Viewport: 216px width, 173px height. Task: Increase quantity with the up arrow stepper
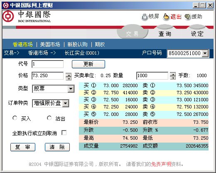[x=173, y=74]
